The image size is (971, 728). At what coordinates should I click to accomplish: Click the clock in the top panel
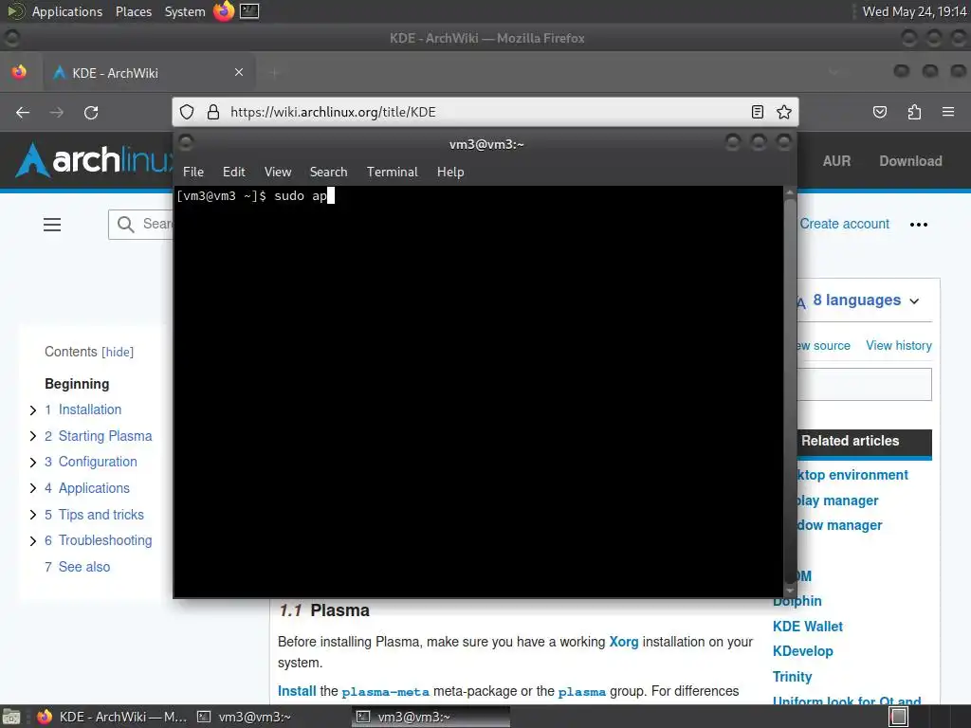click(x=914, y=11)
